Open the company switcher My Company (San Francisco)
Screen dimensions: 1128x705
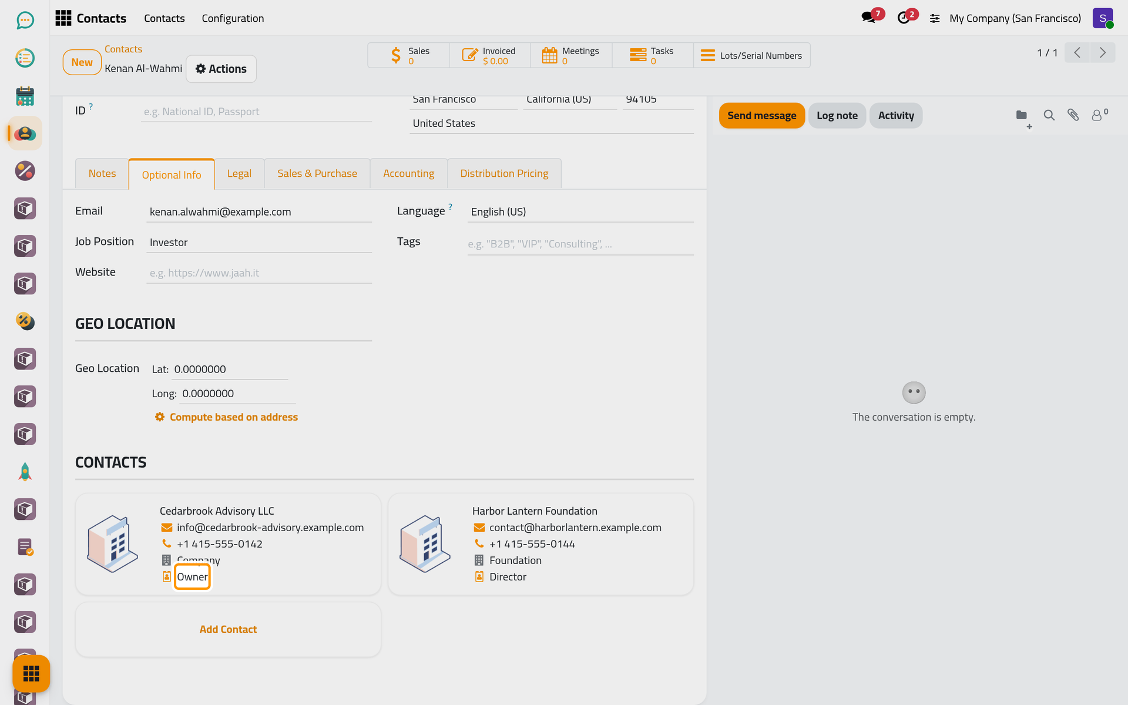[x=1015, y=18]
